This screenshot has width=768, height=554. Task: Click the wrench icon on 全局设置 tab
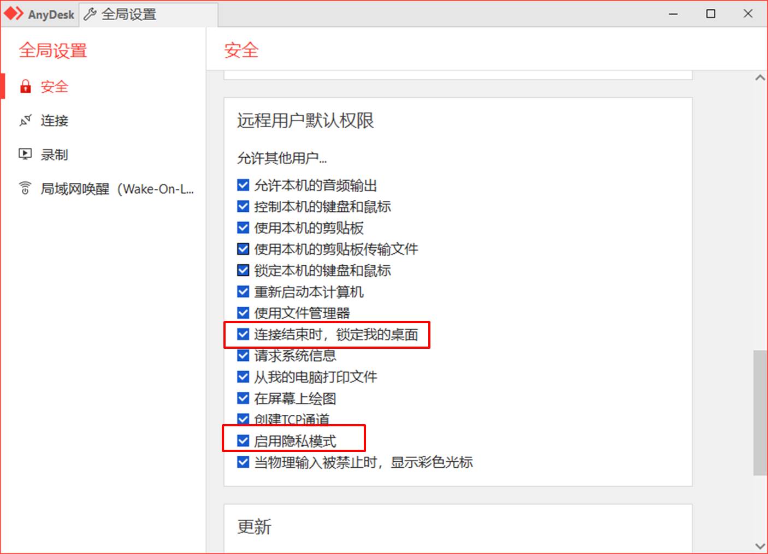(x=90, y=15)
